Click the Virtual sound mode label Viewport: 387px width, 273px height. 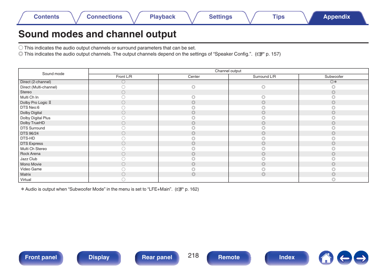point(26,180)
